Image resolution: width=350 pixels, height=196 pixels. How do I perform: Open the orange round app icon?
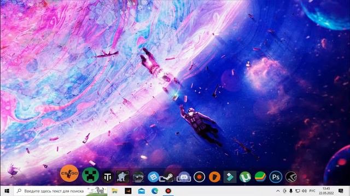214,177
